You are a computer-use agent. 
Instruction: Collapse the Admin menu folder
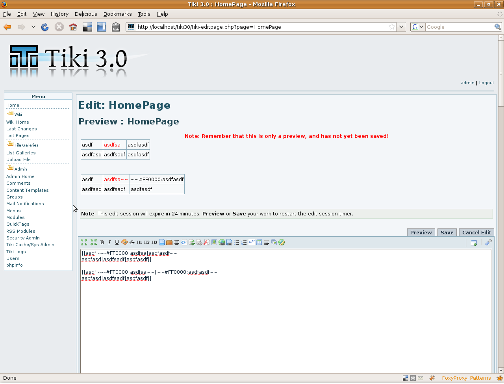click(x=10, y=168)
